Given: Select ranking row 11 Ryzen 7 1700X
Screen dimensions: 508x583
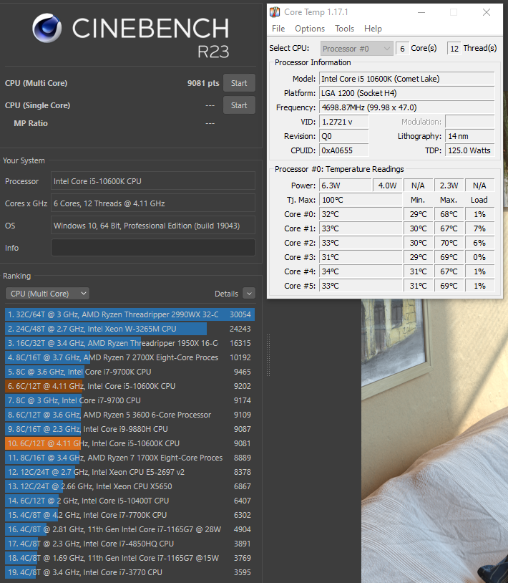Looking at the screenshot, I should (x=130, y=458).
